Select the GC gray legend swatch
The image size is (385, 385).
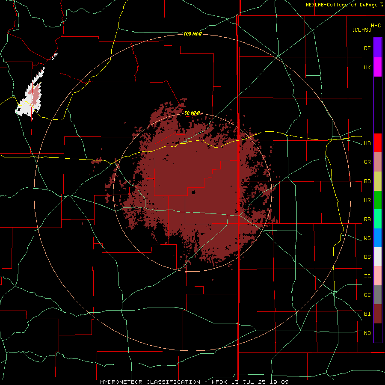point(378,295)
